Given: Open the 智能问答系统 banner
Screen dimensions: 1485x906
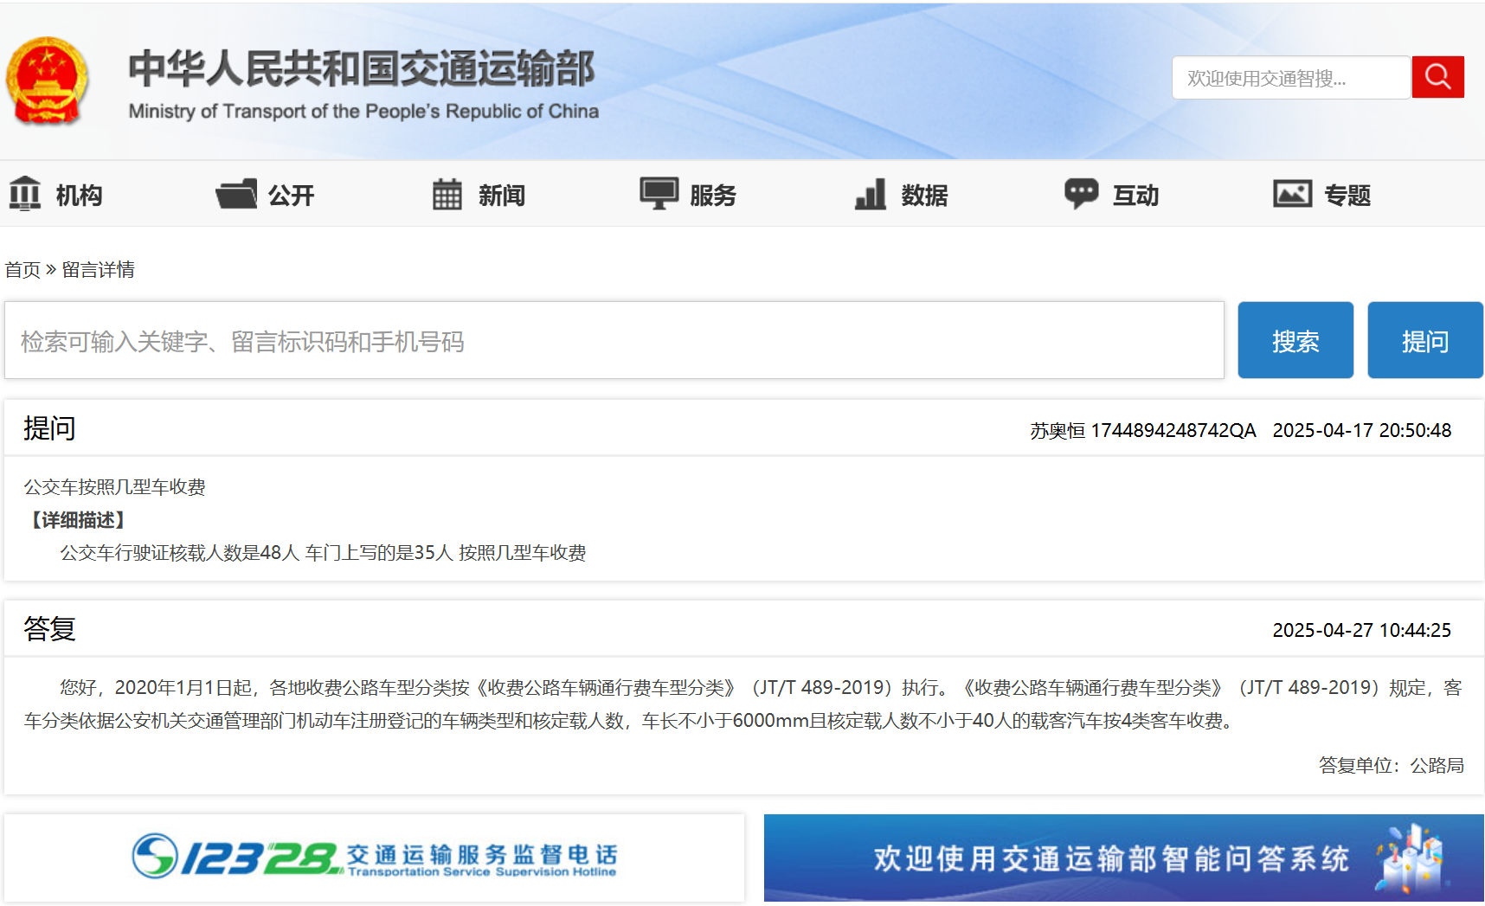Looking at the screenshot, I should coord(1123,858).
